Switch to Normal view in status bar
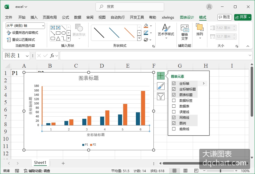Image resolution: width=255 pixels, height=174 pixels. 175,171
